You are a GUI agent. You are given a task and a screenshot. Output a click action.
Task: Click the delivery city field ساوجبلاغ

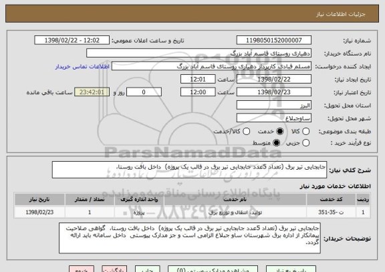tap(274, 118)
